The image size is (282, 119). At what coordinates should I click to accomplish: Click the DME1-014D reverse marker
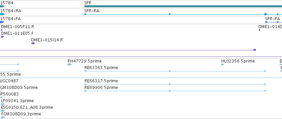point(259,30)
